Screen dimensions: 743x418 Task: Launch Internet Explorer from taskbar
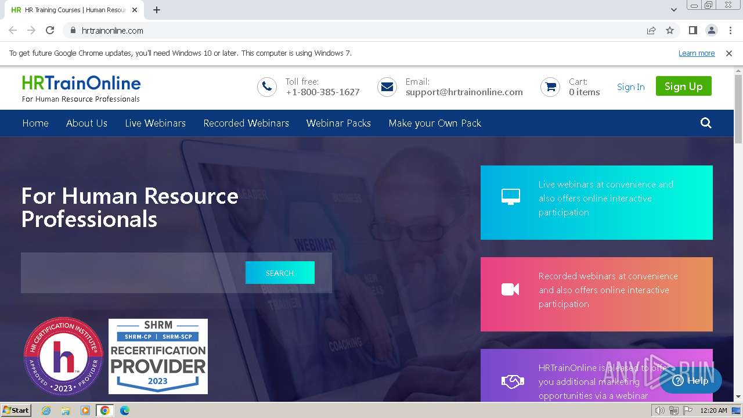point(46,410)
